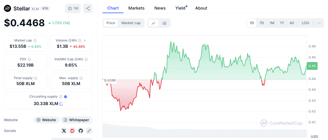Open the X (Twitter) social link

(64, 131)
